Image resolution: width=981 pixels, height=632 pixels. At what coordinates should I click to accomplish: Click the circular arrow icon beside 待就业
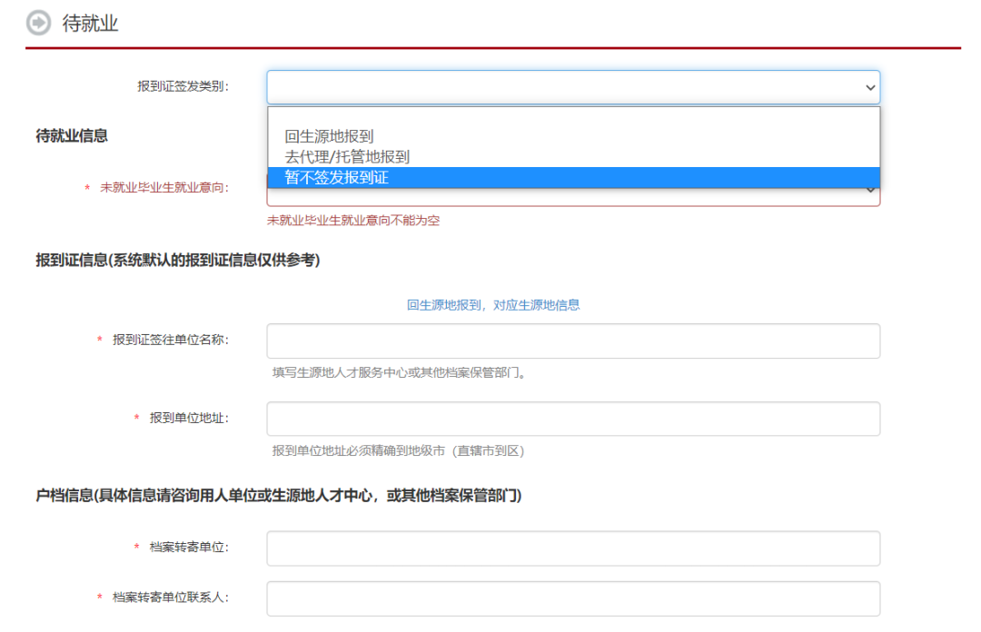click(39, 23)
